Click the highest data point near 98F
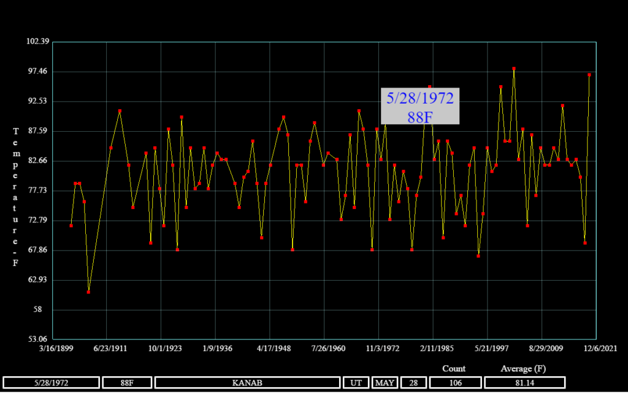 [514, 69]
